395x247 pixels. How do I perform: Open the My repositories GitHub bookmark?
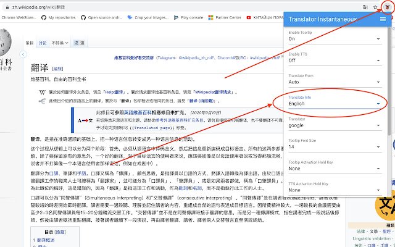tap(59, 18)
